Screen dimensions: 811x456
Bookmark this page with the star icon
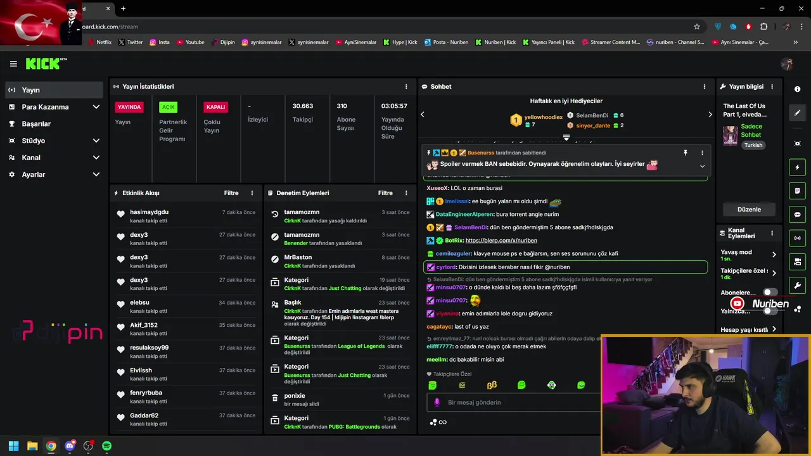coord(697,27)
